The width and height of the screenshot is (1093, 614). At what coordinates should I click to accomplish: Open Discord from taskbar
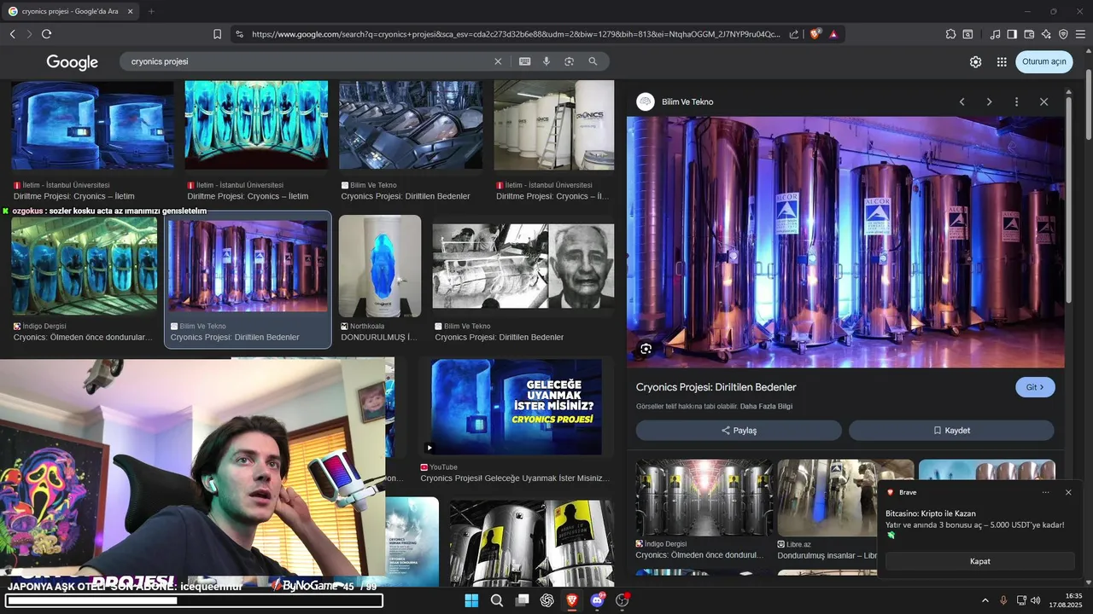click(597, 600)
